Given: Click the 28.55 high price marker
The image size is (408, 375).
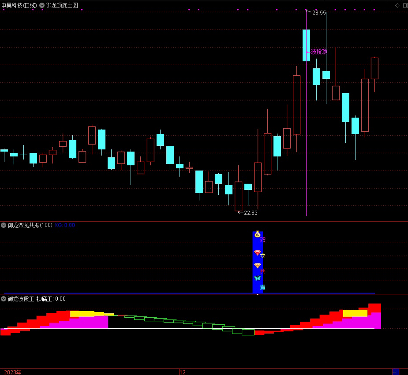Looking at the screenshot, I should tap(319, 13).
